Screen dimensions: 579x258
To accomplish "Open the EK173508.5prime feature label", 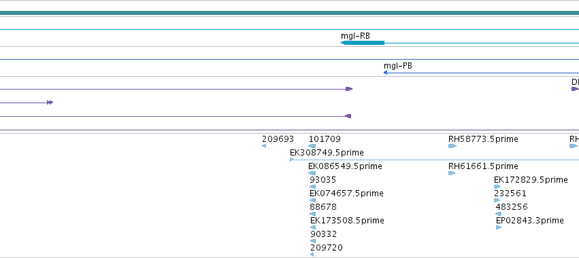I will [x=347, y=221].
